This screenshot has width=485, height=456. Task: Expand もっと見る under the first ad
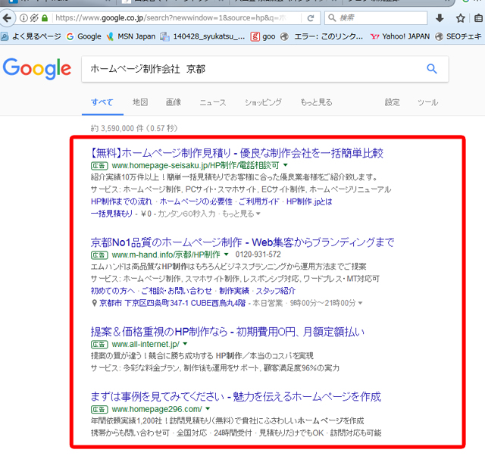[241, 214]
